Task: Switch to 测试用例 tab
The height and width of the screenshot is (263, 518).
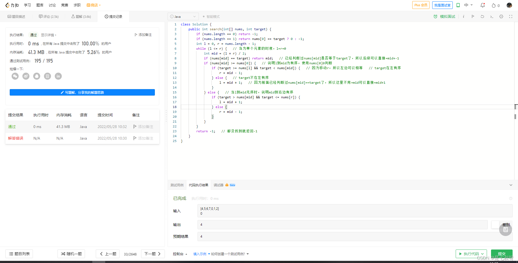Action: click(177, 185)
